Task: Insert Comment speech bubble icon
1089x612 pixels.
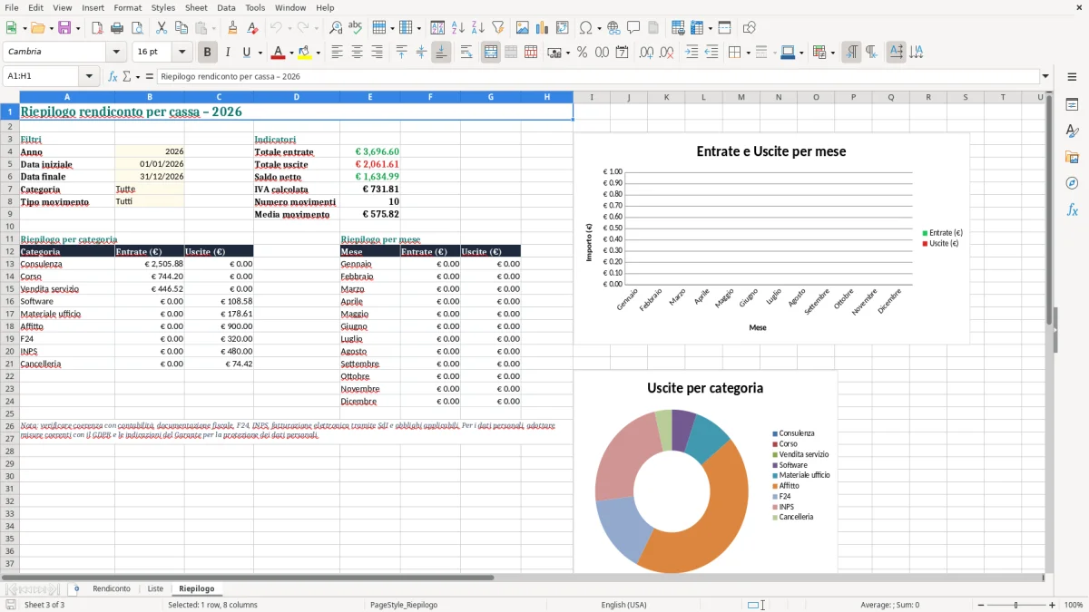Action: point(633,28)
